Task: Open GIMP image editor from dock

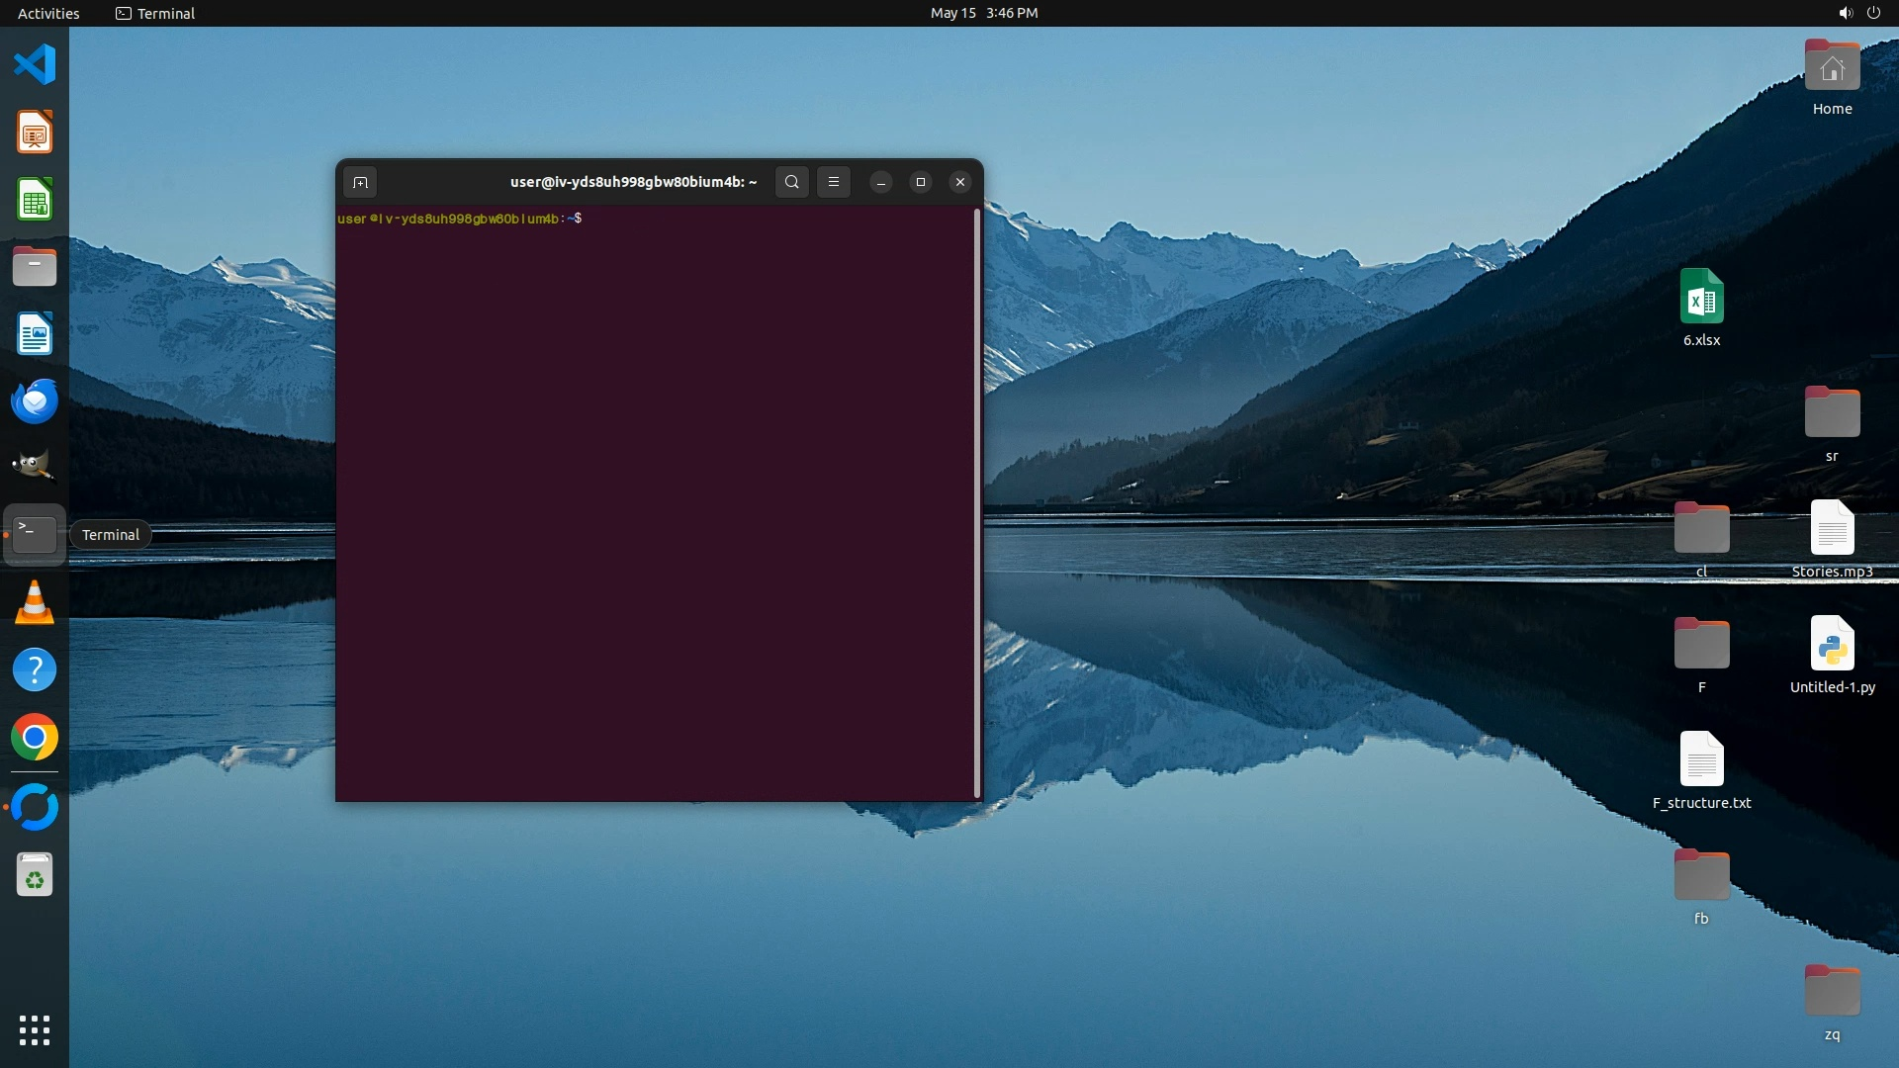Action: coord(35,467)
